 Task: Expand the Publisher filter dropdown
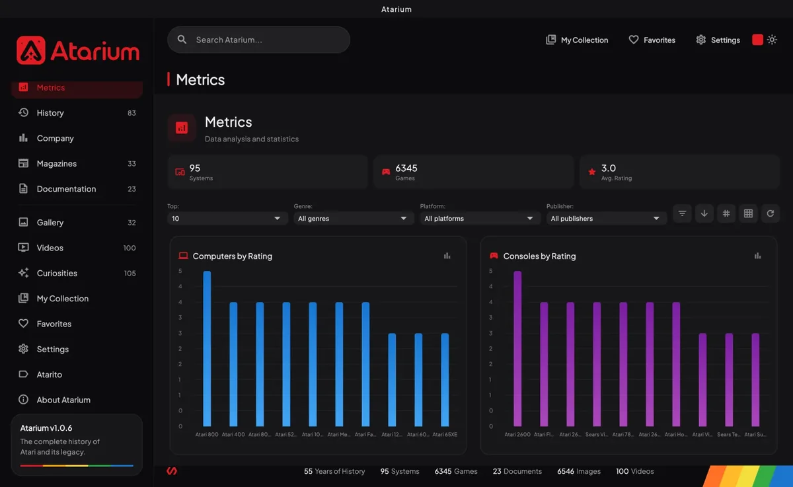pos(606,218)
